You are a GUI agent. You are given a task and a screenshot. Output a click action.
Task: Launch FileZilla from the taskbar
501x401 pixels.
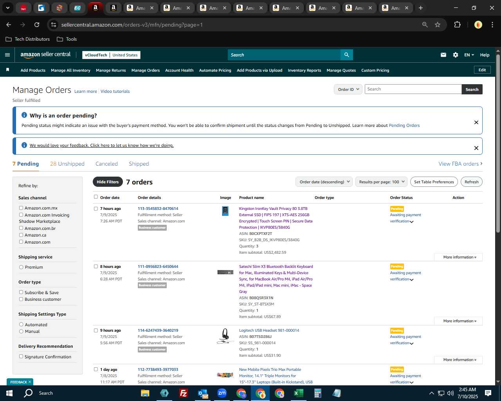coord(183,393)
